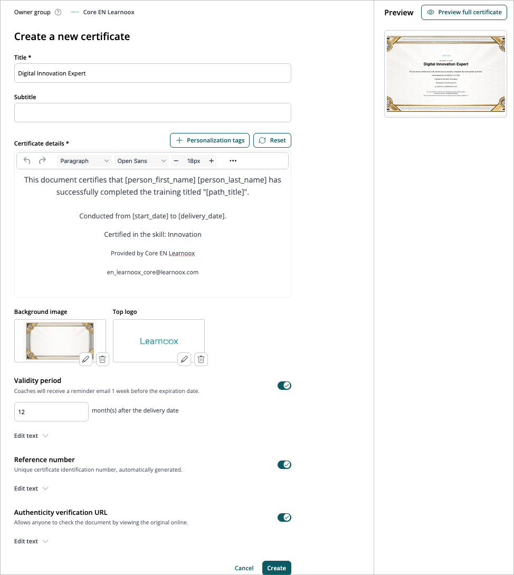
Task: Click the undo arrow in editor toolbar
Action: (27, 160)
